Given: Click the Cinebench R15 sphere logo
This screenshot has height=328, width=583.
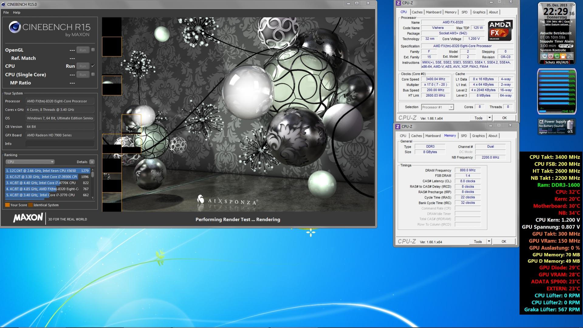Looking at the screenshot, I should (x=15, y=27).
